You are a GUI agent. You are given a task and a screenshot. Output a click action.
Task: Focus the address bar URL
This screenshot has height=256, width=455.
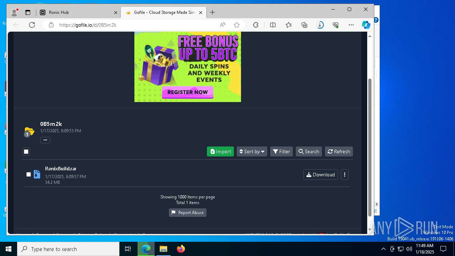pyautogui.click(x=88, y=25)
